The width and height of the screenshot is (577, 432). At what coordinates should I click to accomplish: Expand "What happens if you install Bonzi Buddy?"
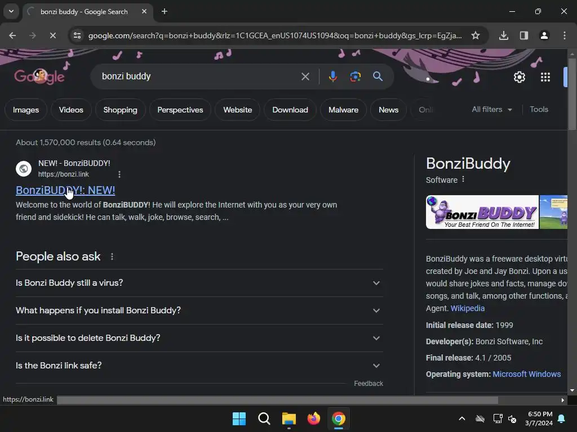[199, 310]
